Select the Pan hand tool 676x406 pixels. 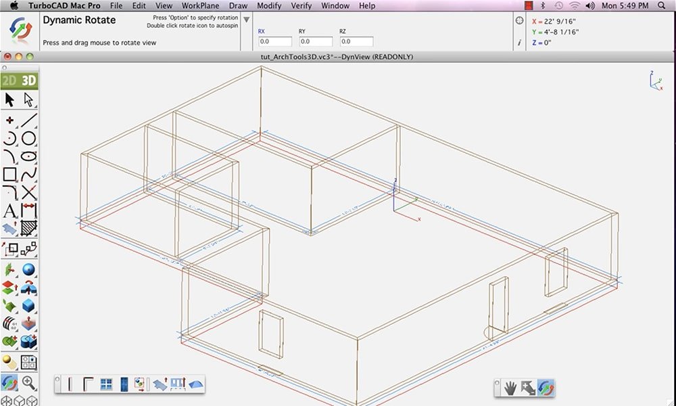point(512,388)
